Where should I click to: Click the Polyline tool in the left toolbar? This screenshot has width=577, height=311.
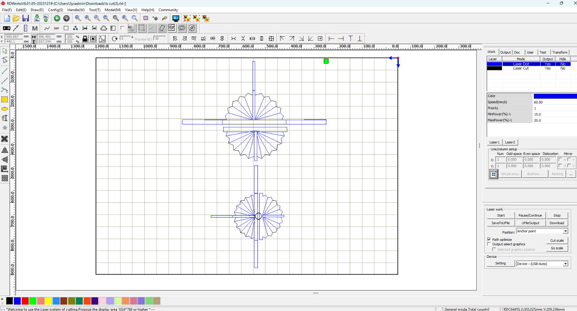pos(5,90)
